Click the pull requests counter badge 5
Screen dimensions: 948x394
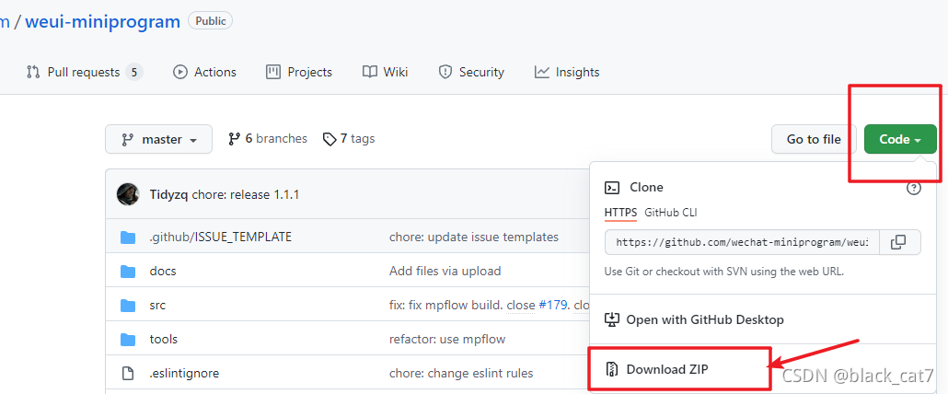134,73
